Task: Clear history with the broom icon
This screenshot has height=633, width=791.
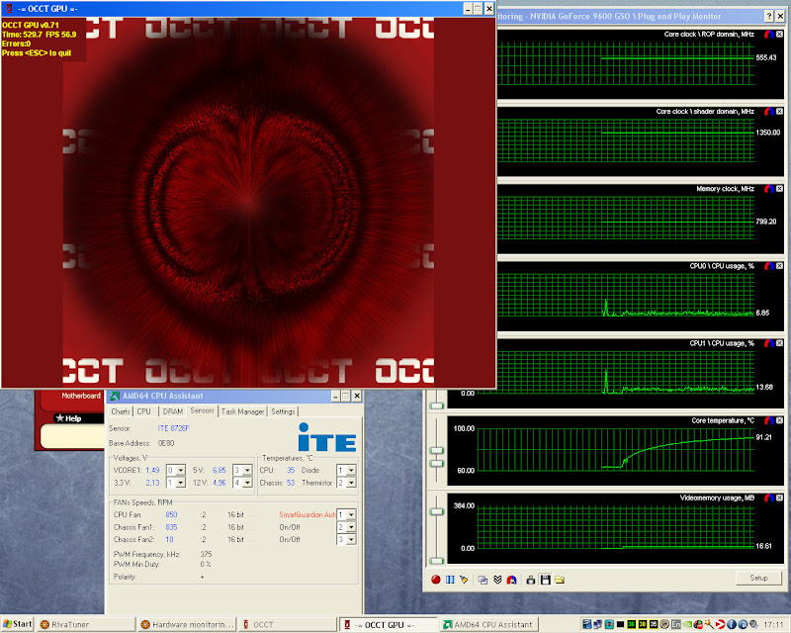Action: [464, 580]
